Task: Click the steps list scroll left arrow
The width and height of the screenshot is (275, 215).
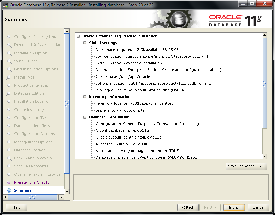Action: point(5,197)
